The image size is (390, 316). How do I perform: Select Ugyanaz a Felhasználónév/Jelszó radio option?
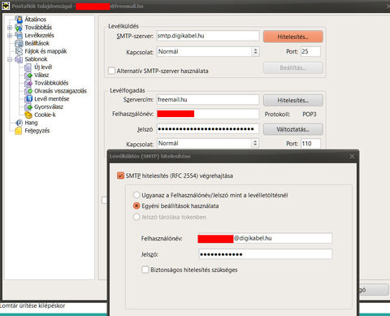pos(136,195)
